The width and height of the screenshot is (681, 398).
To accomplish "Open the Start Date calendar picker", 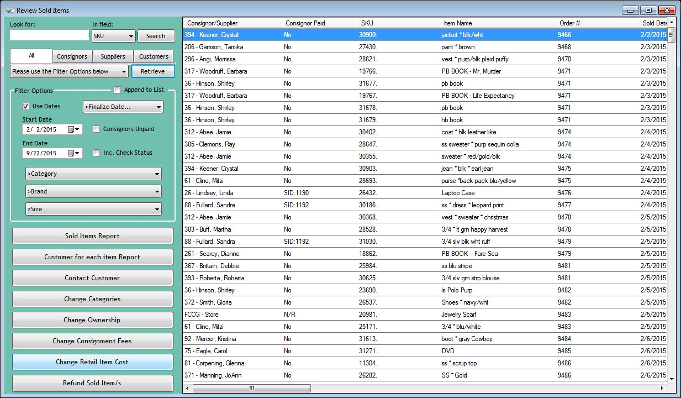I will tap(74, 129).
